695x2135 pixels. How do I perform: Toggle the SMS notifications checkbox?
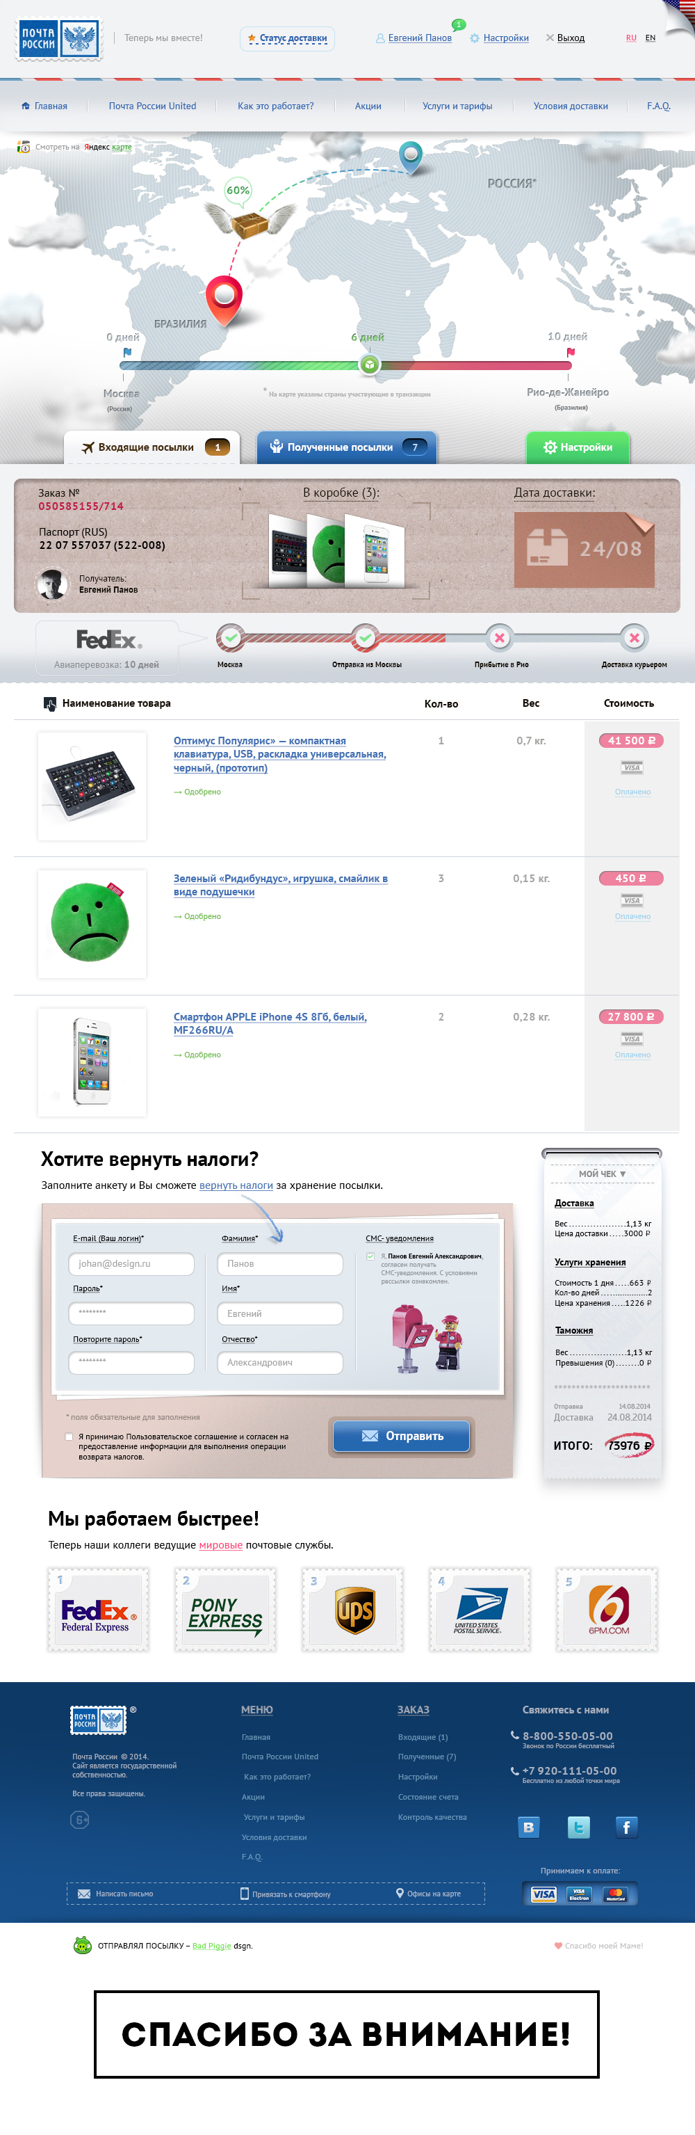point(370,1256)
